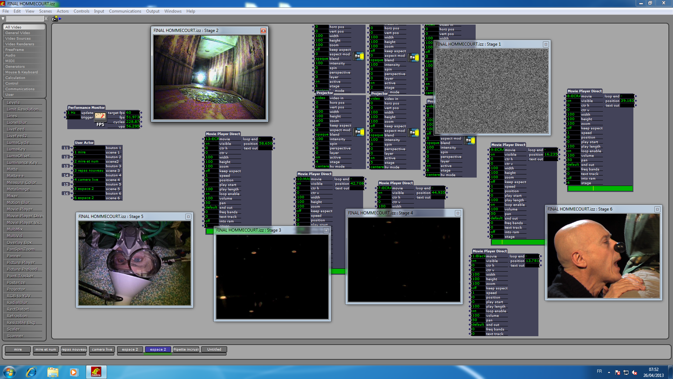This screenshot has height=379, width=673.
Task: Select the Untitled scene
Action: 214,350
